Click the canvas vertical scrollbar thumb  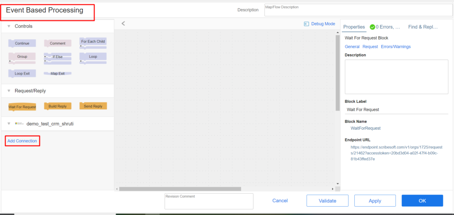coord(337,73)
